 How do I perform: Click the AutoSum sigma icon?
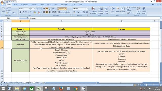point(128,8)
